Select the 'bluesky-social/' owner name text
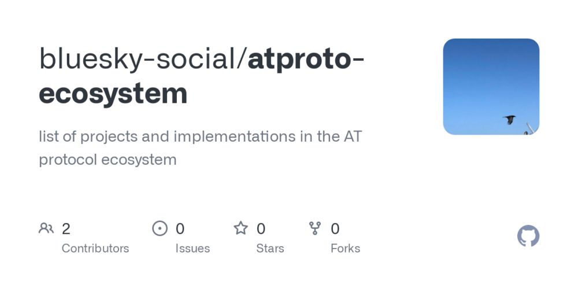The image size is (578, 289). tap(143, 59)
